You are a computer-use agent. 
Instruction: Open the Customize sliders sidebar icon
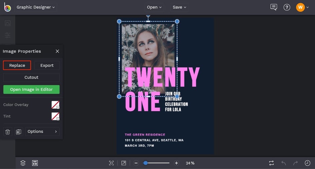click(8, 35)
